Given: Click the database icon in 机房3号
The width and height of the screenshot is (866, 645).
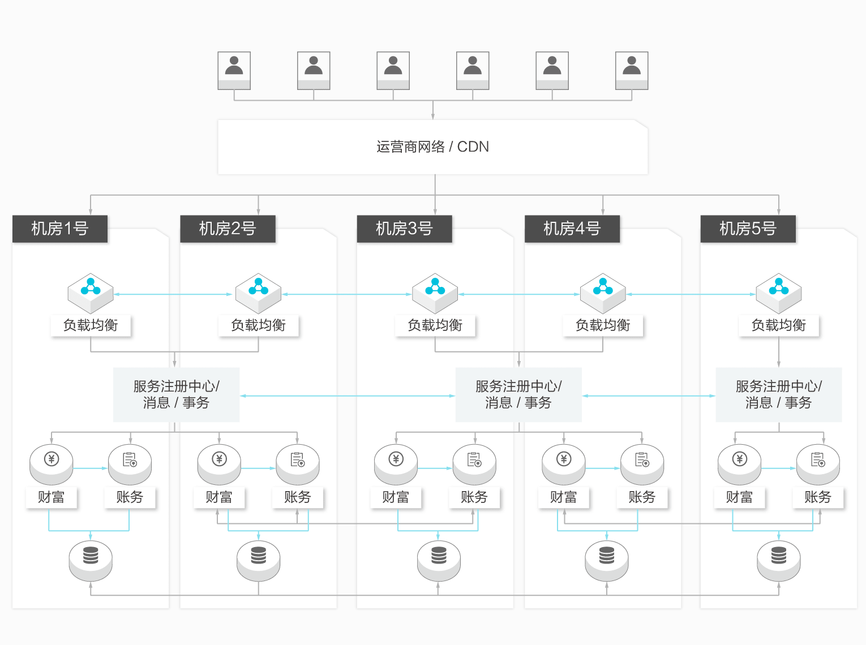Looking at the screenshot, I should 439,561.
